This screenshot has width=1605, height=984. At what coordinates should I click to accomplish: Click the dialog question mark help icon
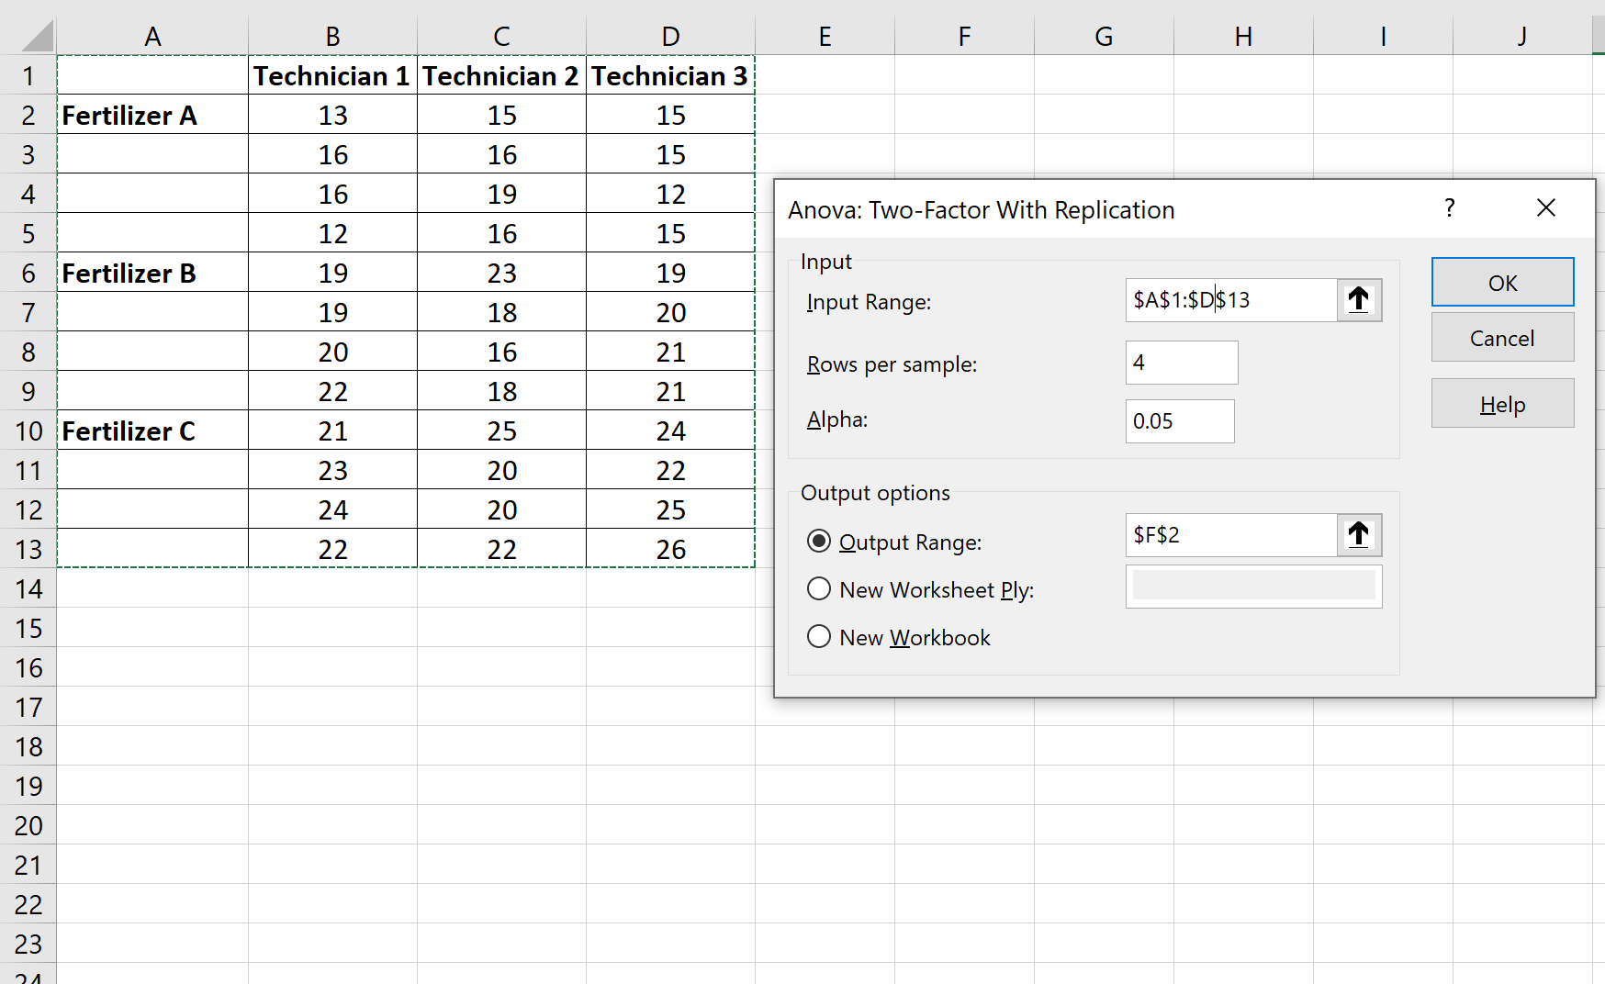pyautogui.click(x=1450, y=208)
